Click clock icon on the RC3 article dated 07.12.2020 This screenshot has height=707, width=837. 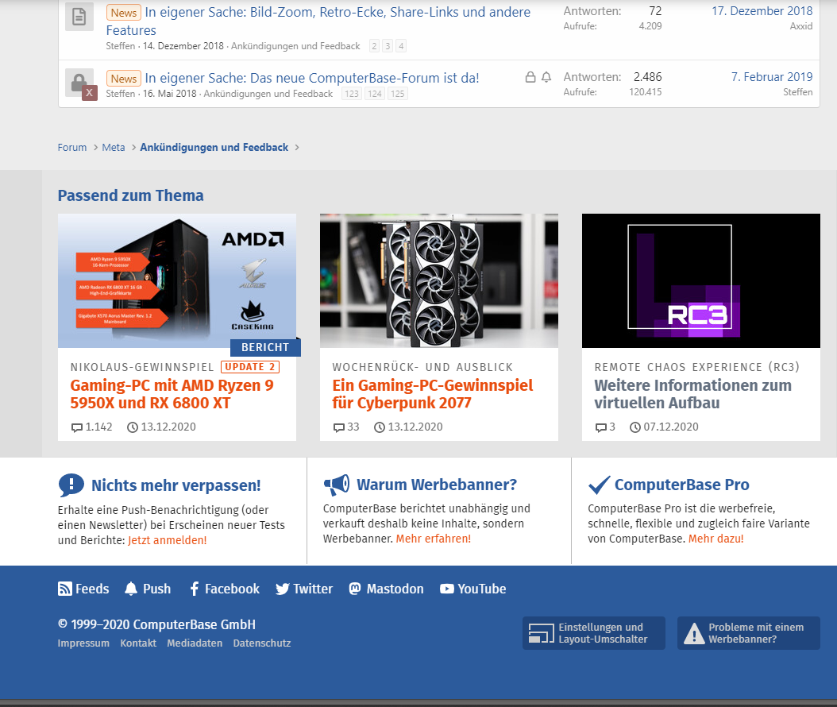point(634,427)
